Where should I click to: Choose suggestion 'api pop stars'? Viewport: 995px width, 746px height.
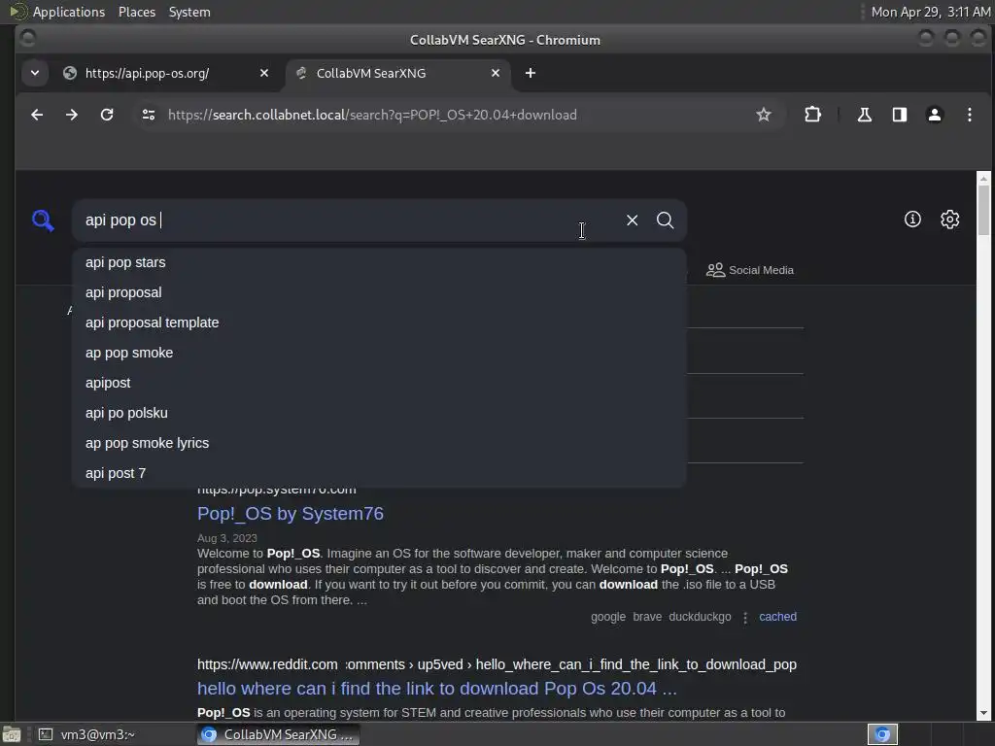[379, 262]
